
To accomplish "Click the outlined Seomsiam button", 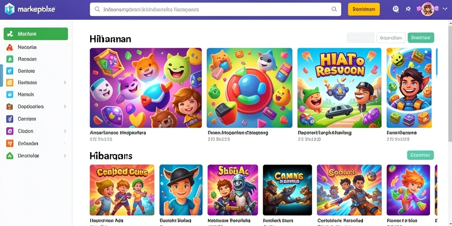I will click(391, 38).
